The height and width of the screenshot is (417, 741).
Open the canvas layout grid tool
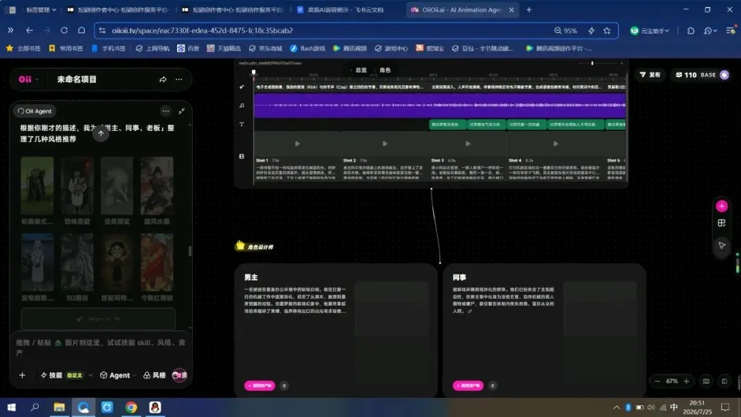722,223
